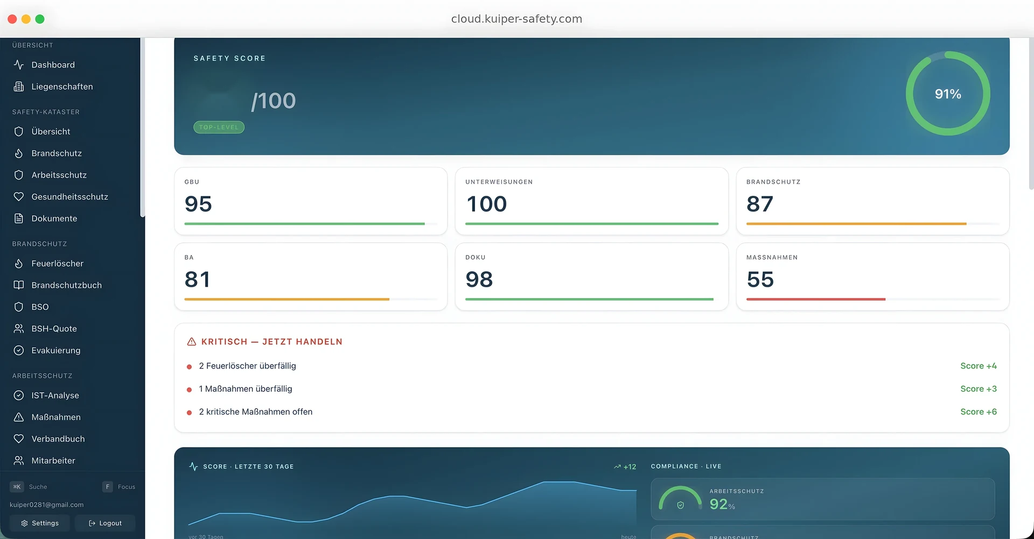1034x539 pixels.
Task: Click the Verbandbuch heart icon
Action: tap(19, 439)
